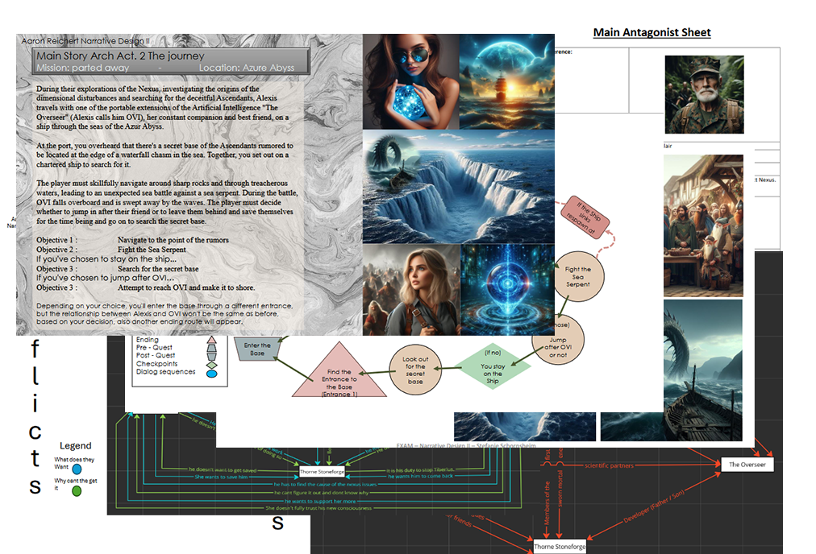Select the 'Look out for the secret base' circle
The image size is (816, 554).
(415, 370)
